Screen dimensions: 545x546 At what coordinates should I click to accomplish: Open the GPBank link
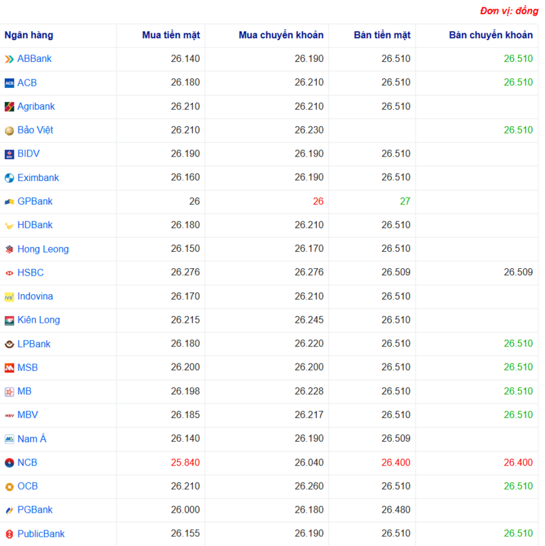pos(35,202)
